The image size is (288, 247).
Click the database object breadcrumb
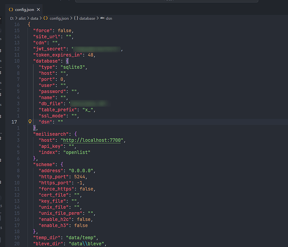click(x=87, y=18)
